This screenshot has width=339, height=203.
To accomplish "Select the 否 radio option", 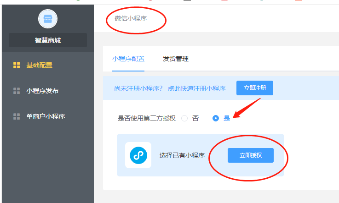I will pyautogui.click(x=184, y=118).
